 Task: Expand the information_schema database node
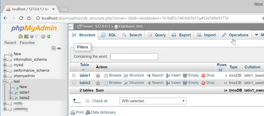(x=5, y=59)
